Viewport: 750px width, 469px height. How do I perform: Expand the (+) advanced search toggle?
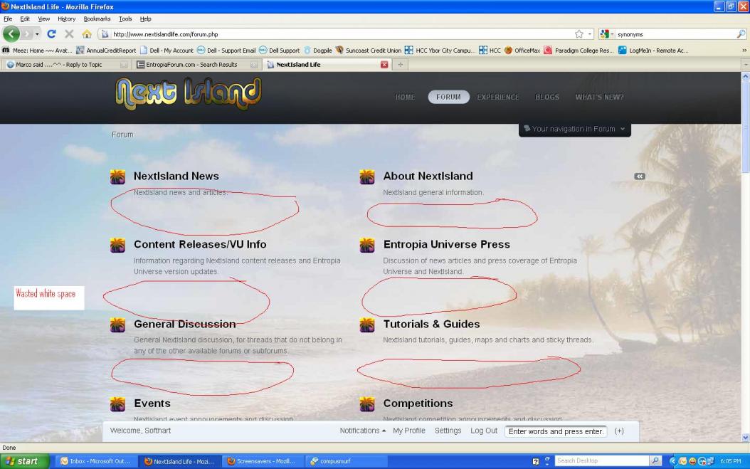coord(619,431)
